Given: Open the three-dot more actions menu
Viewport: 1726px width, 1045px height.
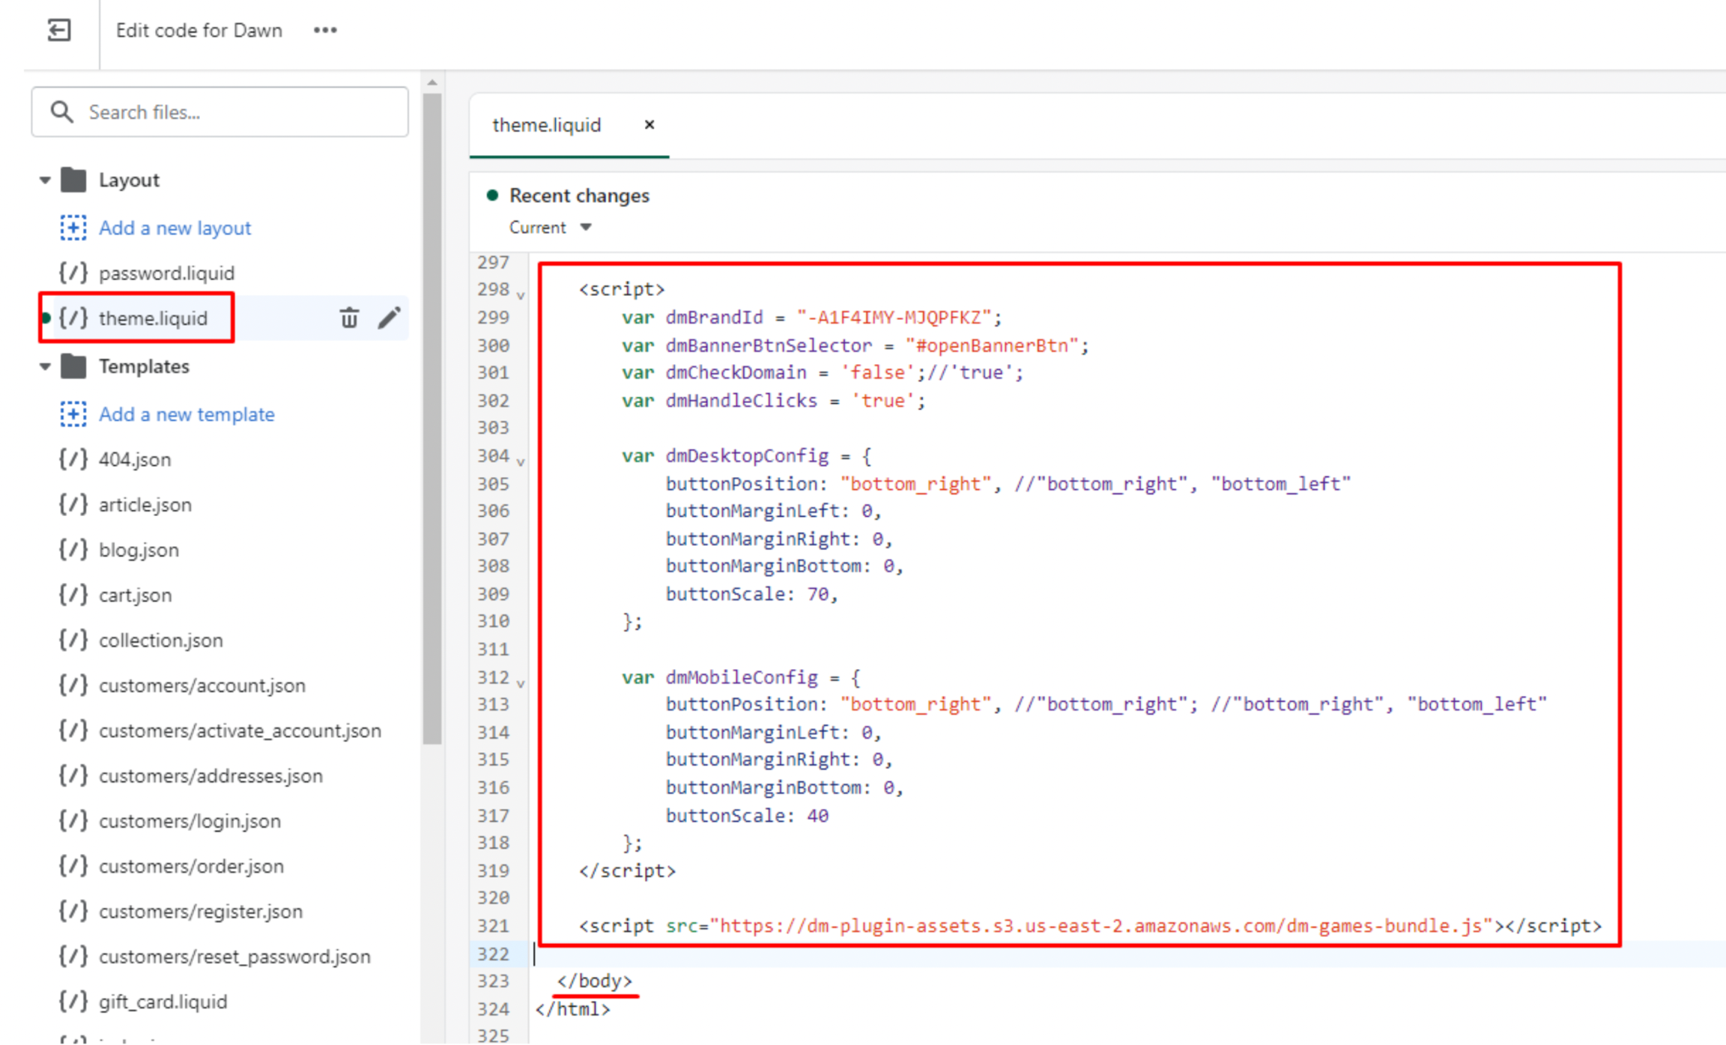Looking at the screenshot, I should coord(325,30).
